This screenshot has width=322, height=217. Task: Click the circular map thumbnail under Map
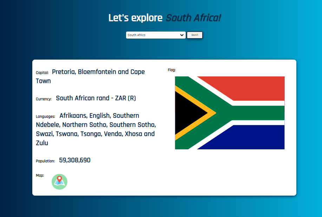[x=59, y=182]
